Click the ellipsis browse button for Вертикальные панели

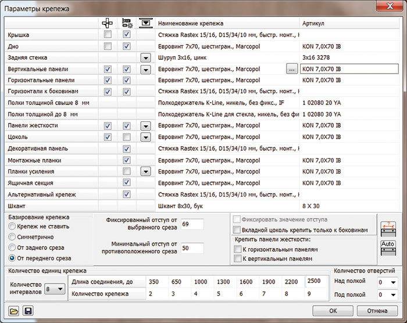(292, 69)
